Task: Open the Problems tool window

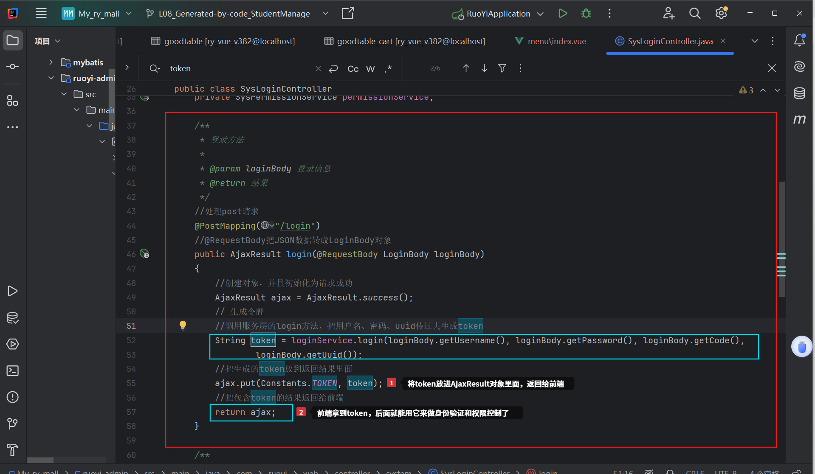Action: [13, 397]
